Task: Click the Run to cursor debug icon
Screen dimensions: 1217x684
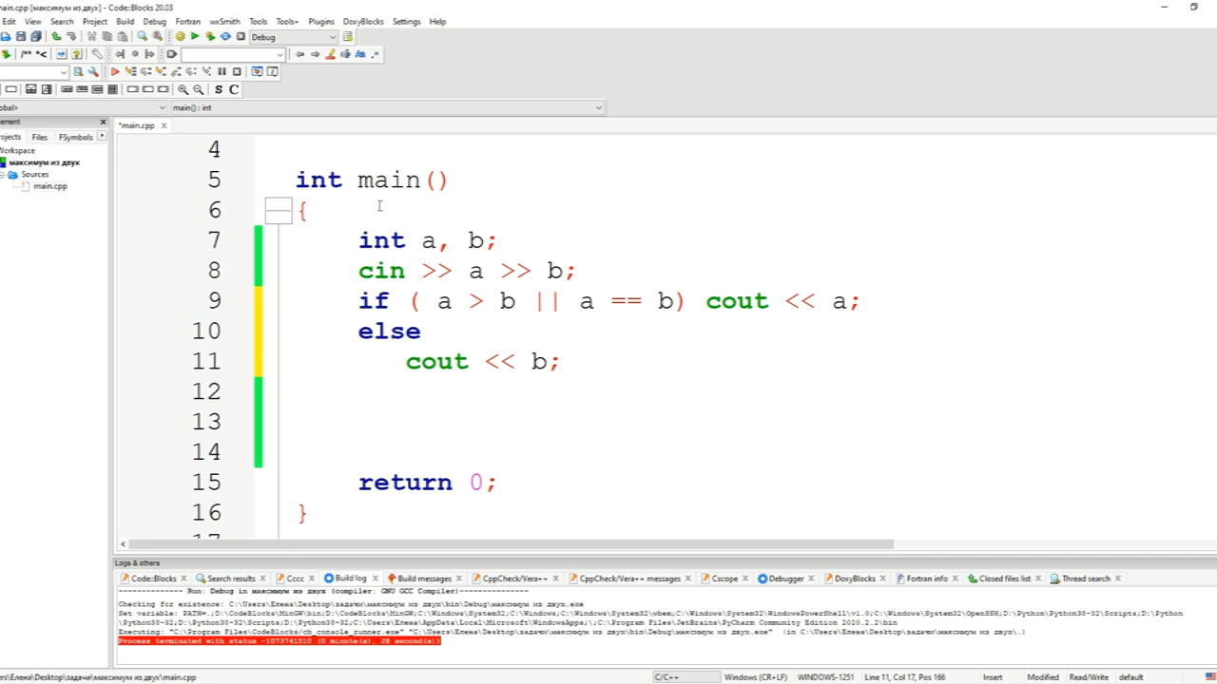Action: 130,71
